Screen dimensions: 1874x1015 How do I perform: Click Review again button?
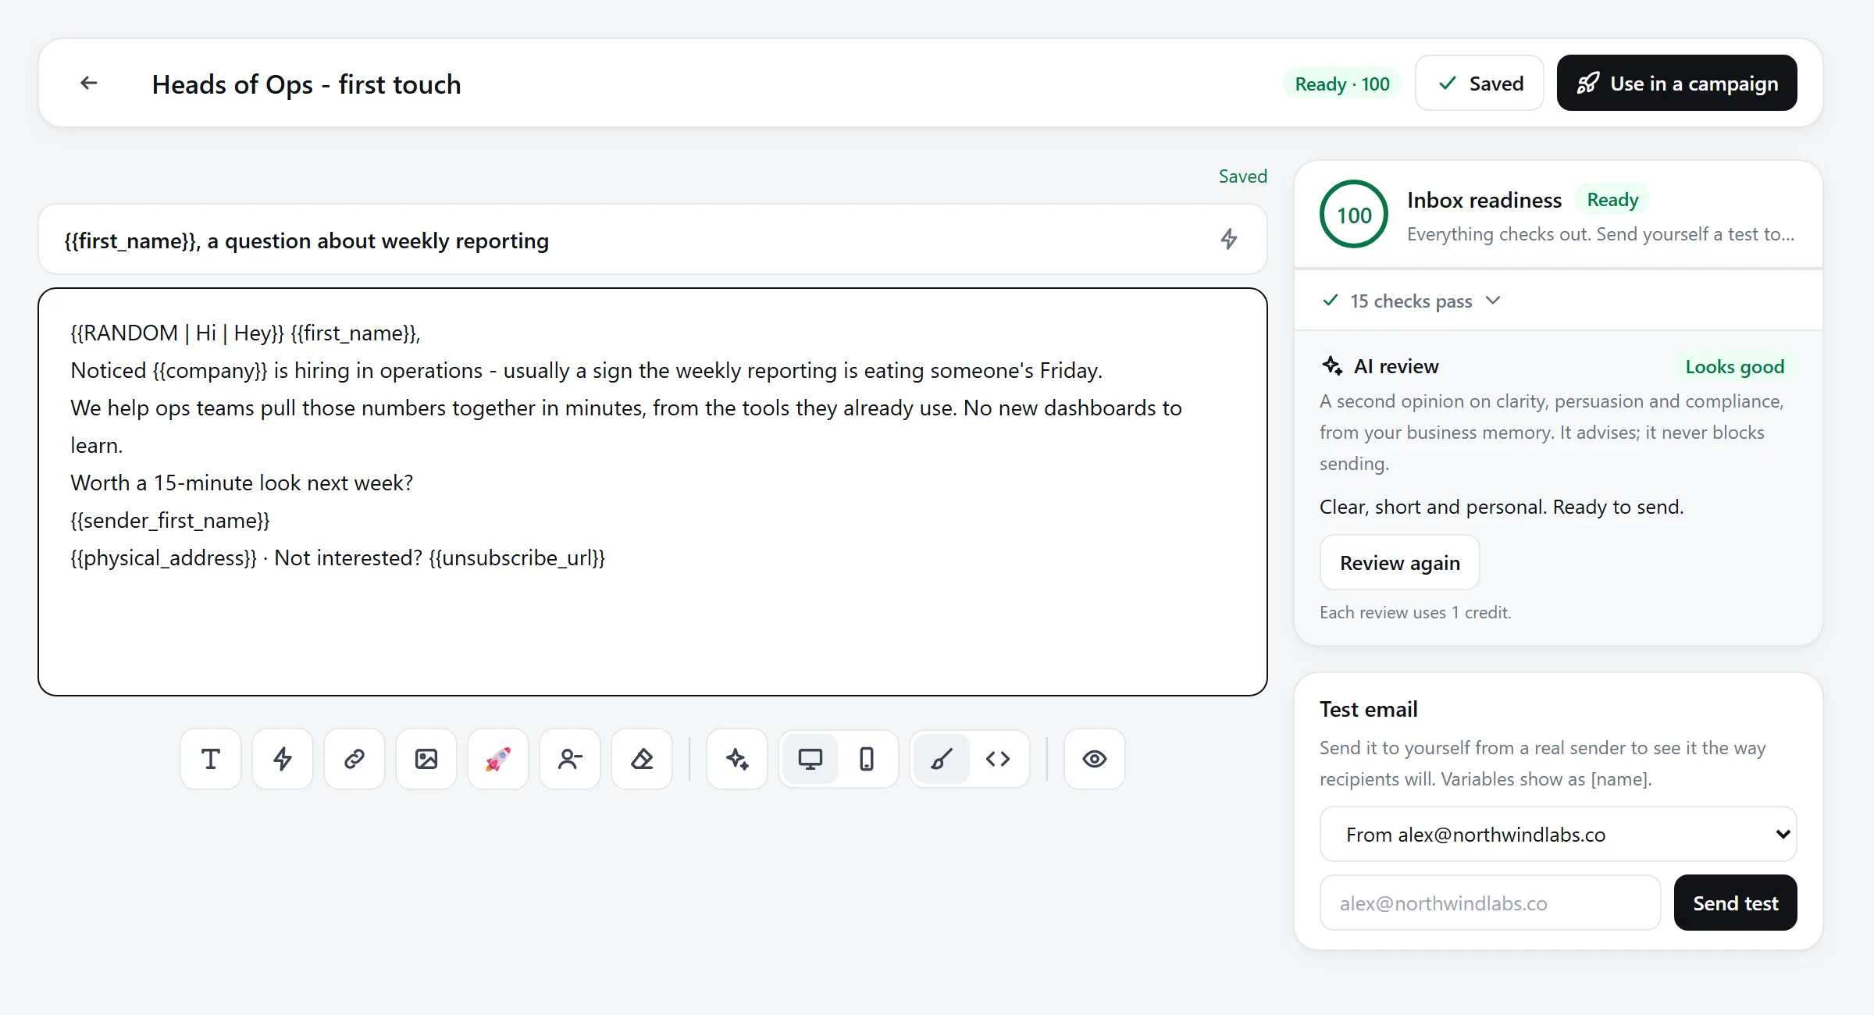click(x=1400, y=562)
